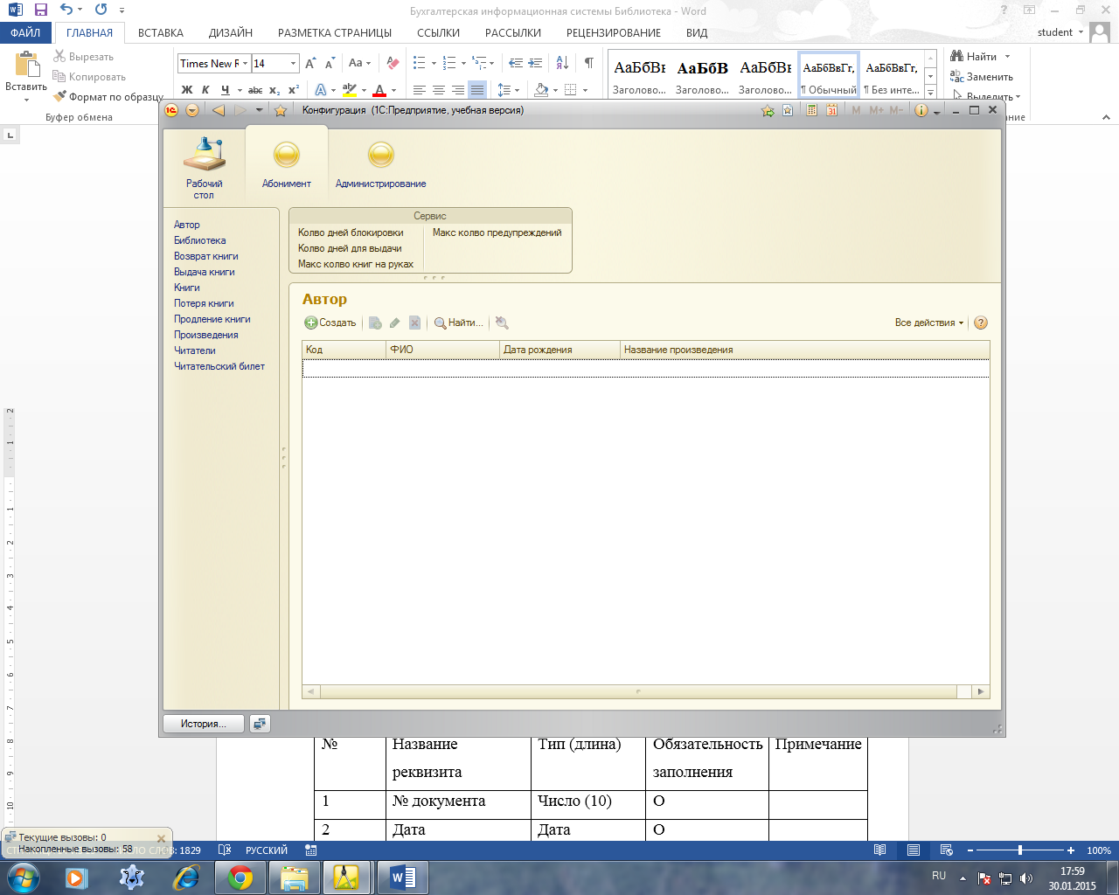Click the Найти... button in Автор list

click(x=459, y=323)
